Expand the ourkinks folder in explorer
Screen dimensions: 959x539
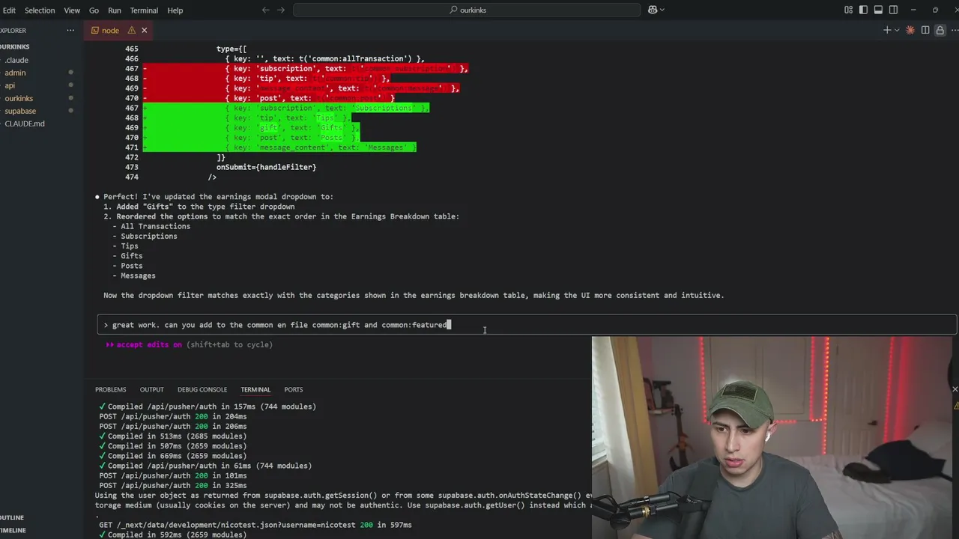tap(19, 98)
